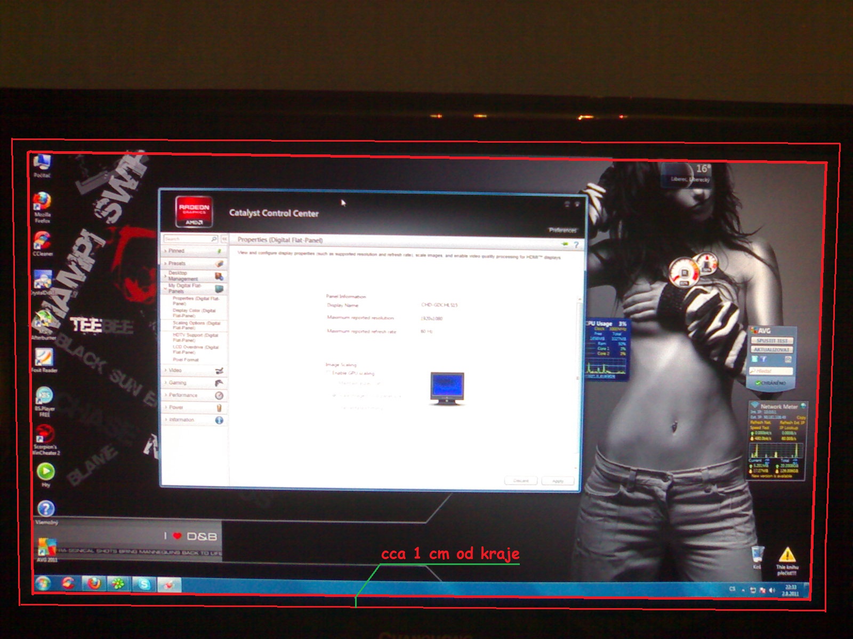Select Display Color (Digital Flat-Panel)
853x639 pixels.
coord(194,313)
